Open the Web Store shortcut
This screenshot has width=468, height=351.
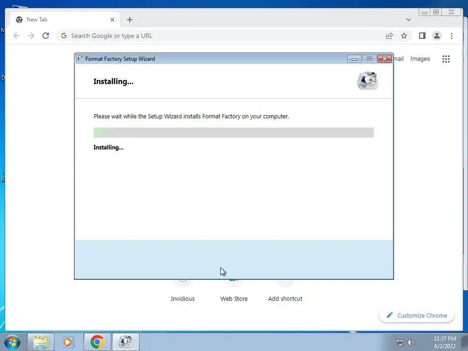[234, 298]
